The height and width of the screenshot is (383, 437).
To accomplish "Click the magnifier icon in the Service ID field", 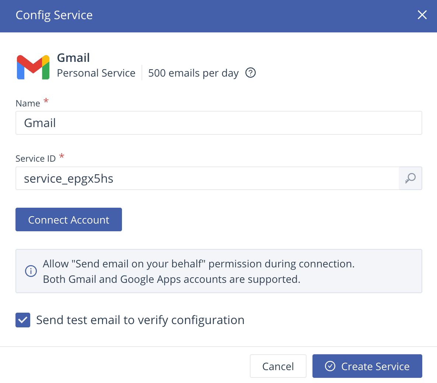I will 410,178.
